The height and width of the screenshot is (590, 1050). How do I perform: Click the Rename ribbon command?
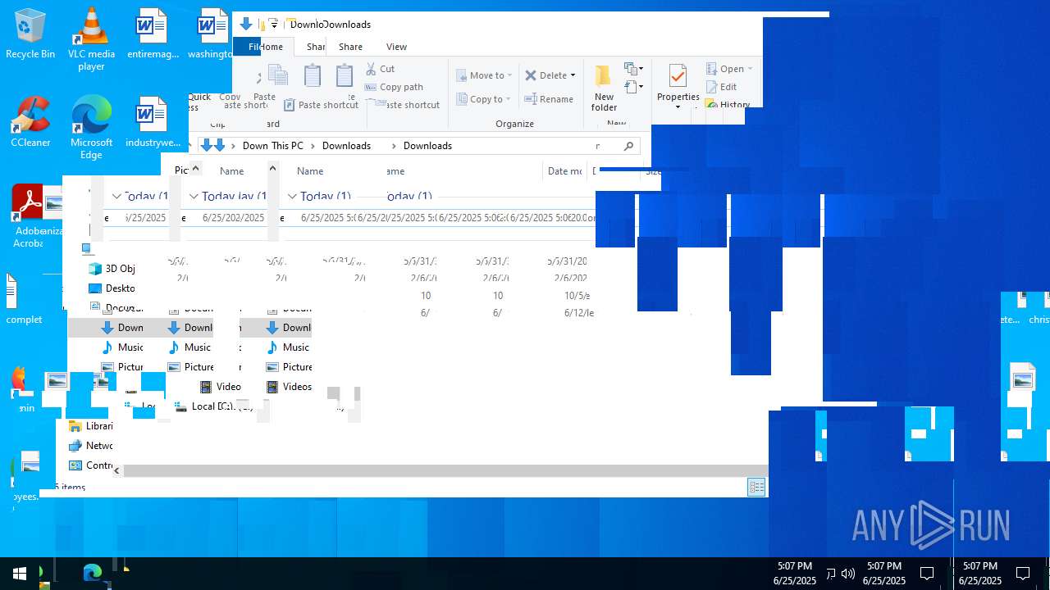click(x=549, y=99)
